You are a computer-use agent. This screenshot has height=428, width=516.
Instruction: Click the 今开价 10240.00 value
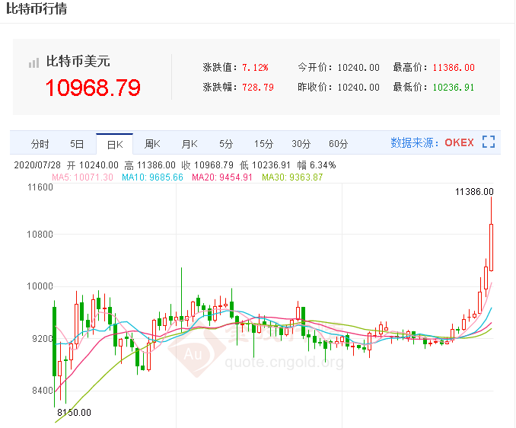click(x=358, y=68)
